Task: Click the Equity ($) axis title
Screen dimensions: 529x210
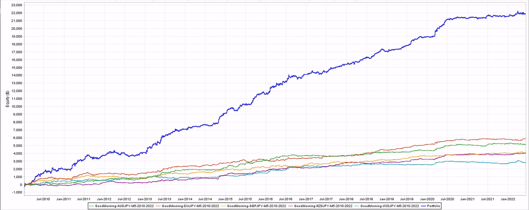Action: tap(8, 99)
